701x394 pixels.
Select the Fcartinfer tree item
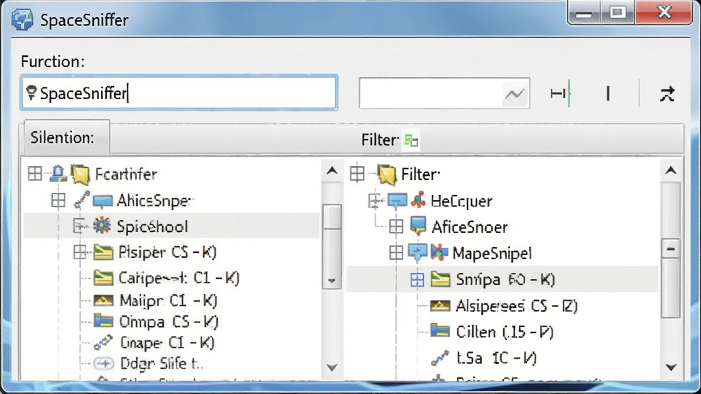[x=126, y=174]
